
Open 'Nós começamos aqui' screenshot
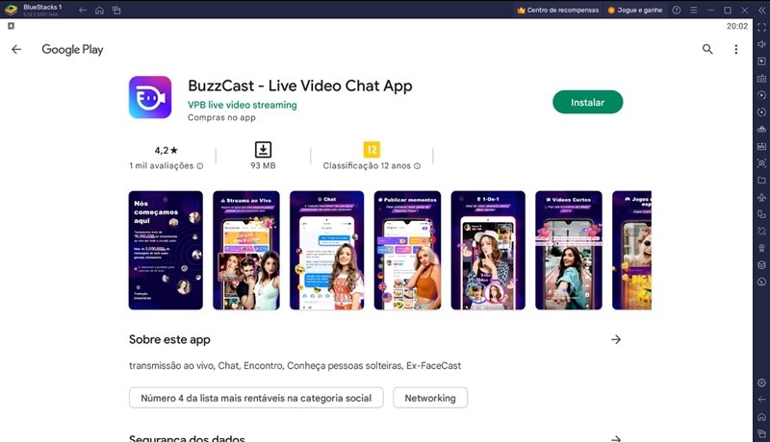(x=166, y=251)
